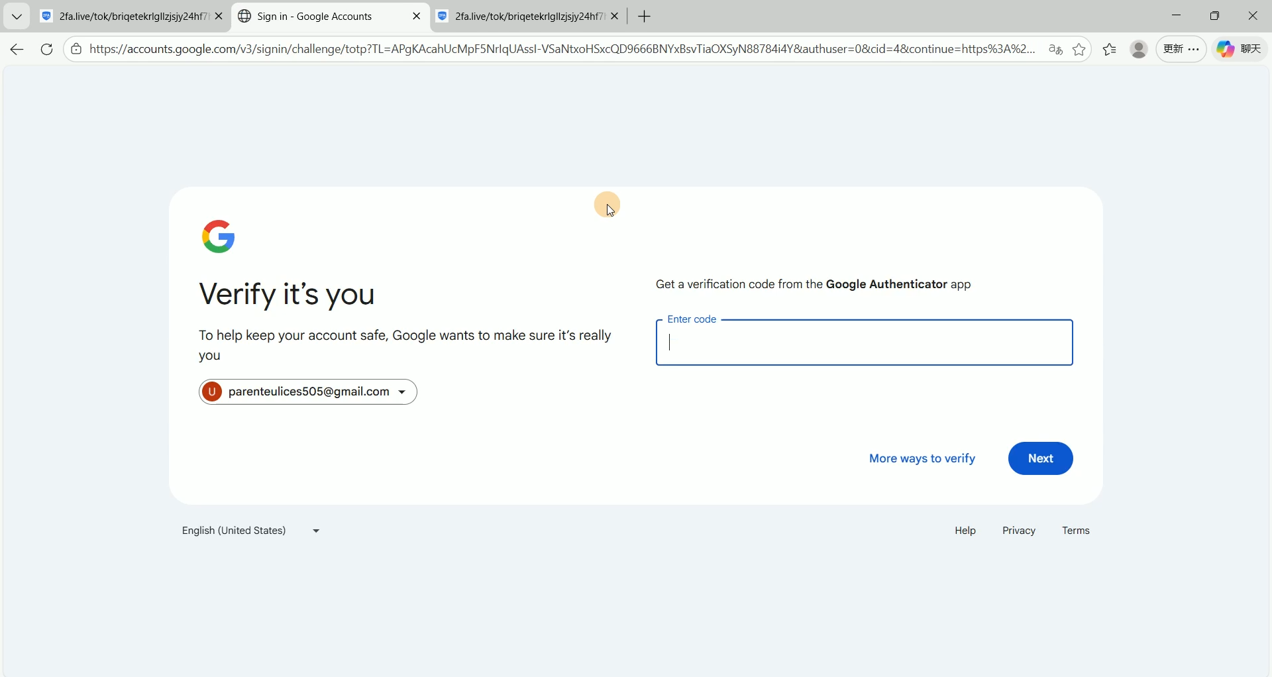This screenshot has width=1272, height=677.
Task: Click the translate page icon
Action: 1055,50
